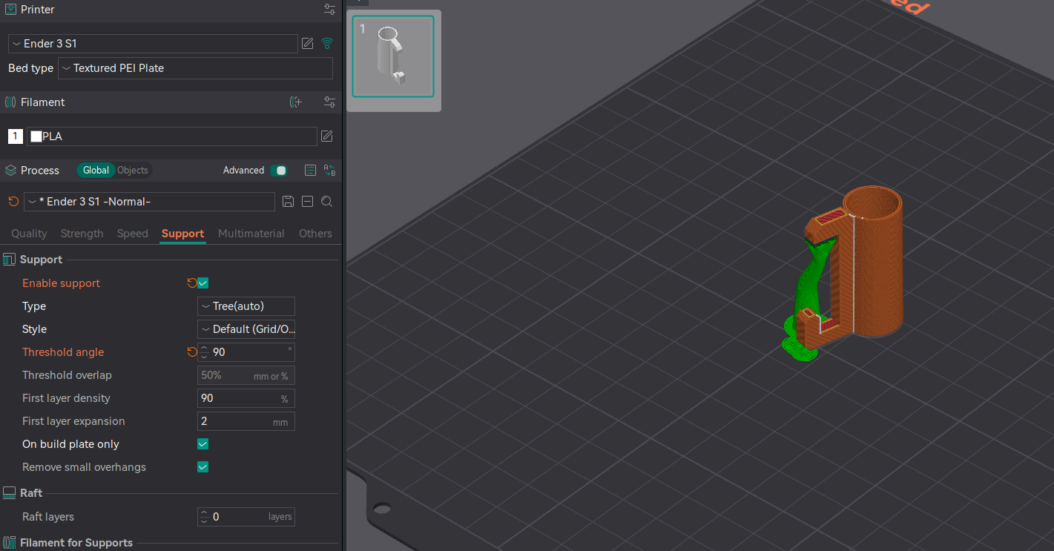Disable Remove small overhangs
The image size is (1054, 551).
[202, 467]
